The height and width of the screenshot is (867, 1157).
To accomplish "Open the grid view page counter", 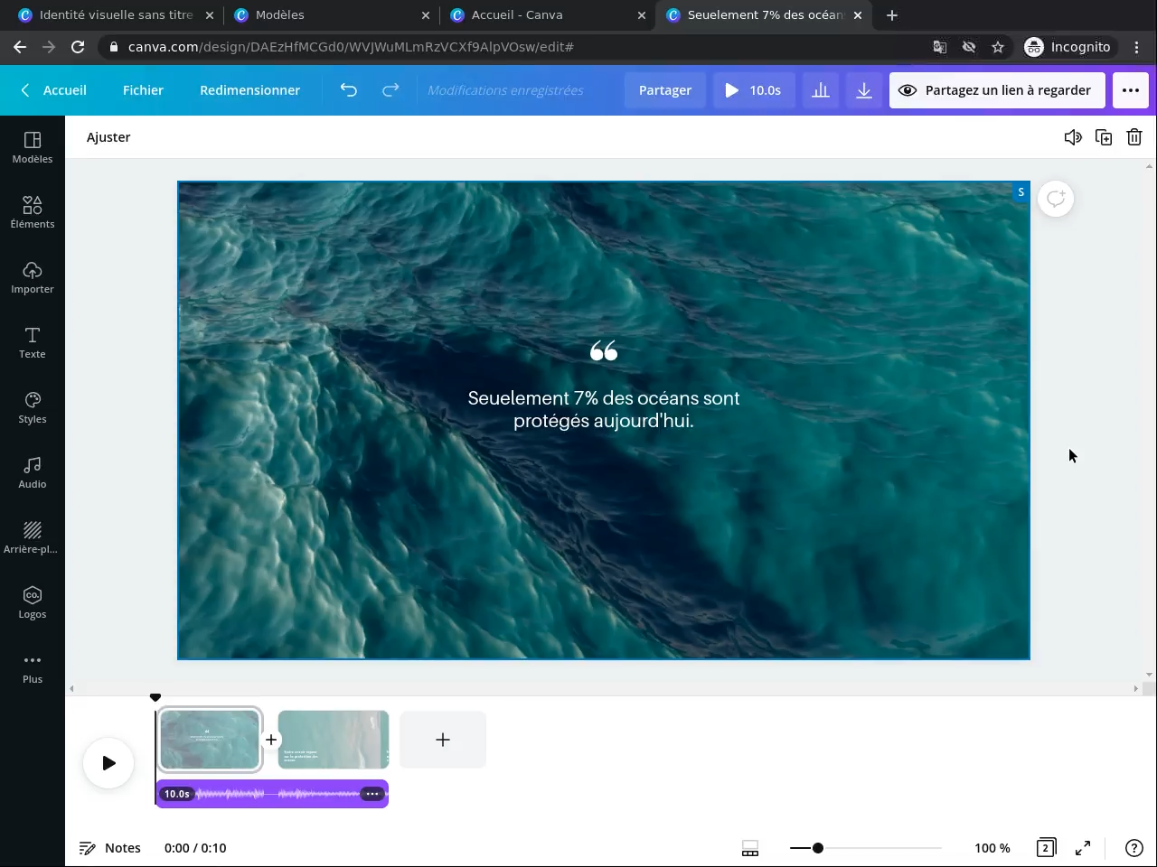I will (x=1046, y=848).
